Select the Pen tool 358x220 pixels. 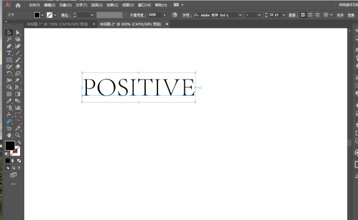click(x=9, y=46)
